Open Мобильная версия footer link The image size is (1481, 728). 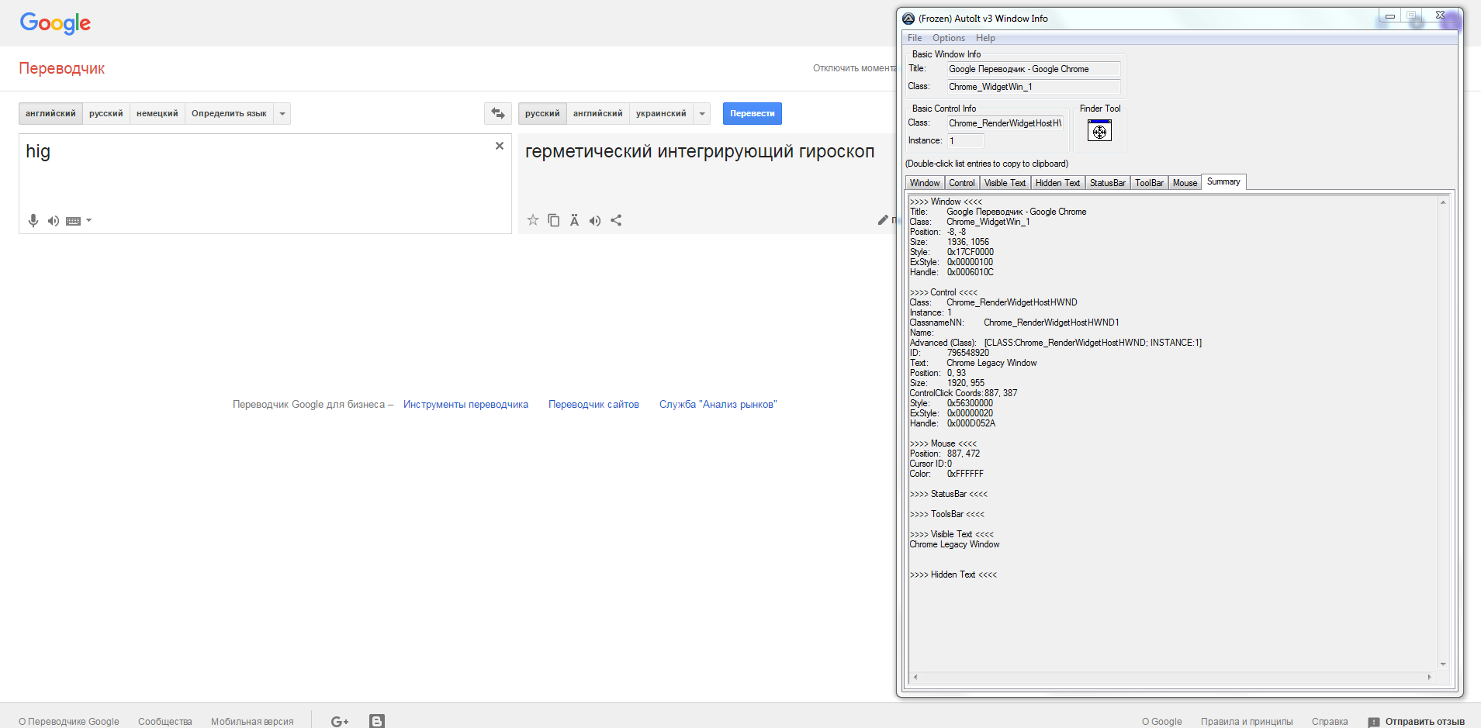point(252,722)
